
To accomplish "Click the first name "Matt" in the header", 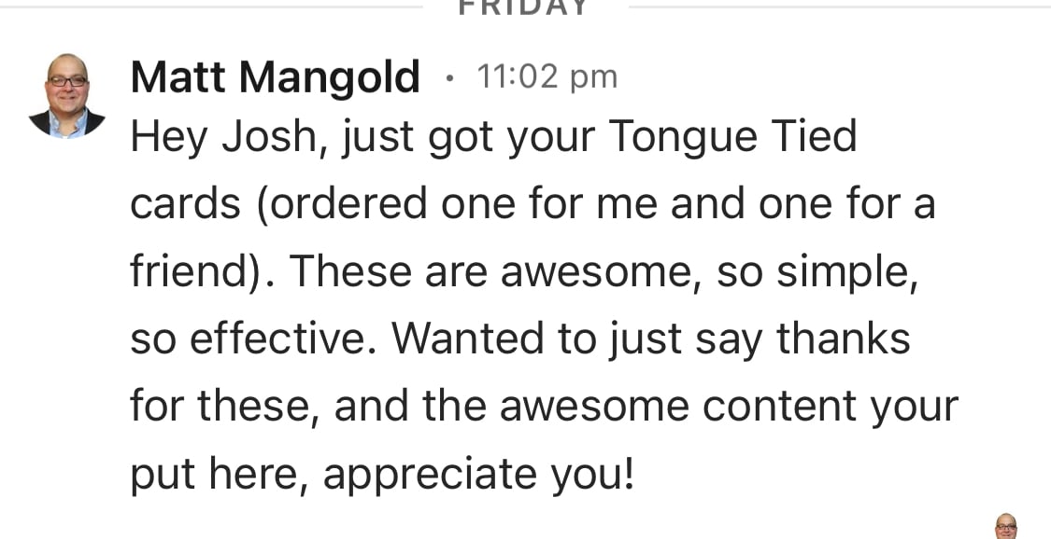I will coord(178,76).
